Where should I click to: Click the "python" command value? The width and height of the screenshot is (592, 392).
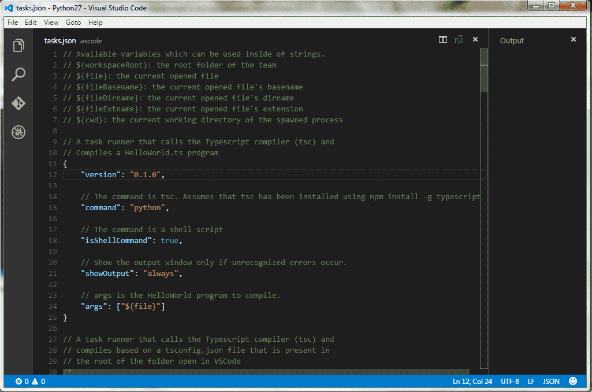(148, 207)
